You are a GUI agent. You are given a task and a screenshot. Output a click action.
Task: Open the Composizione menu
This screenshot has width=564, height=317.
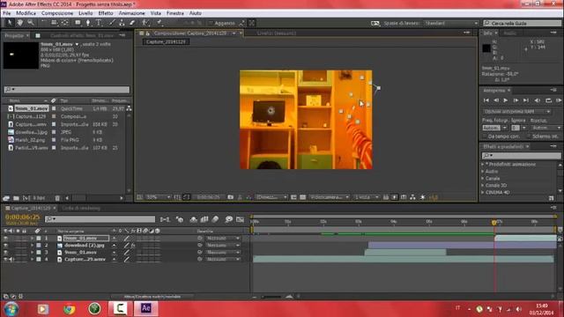(56, 13)
